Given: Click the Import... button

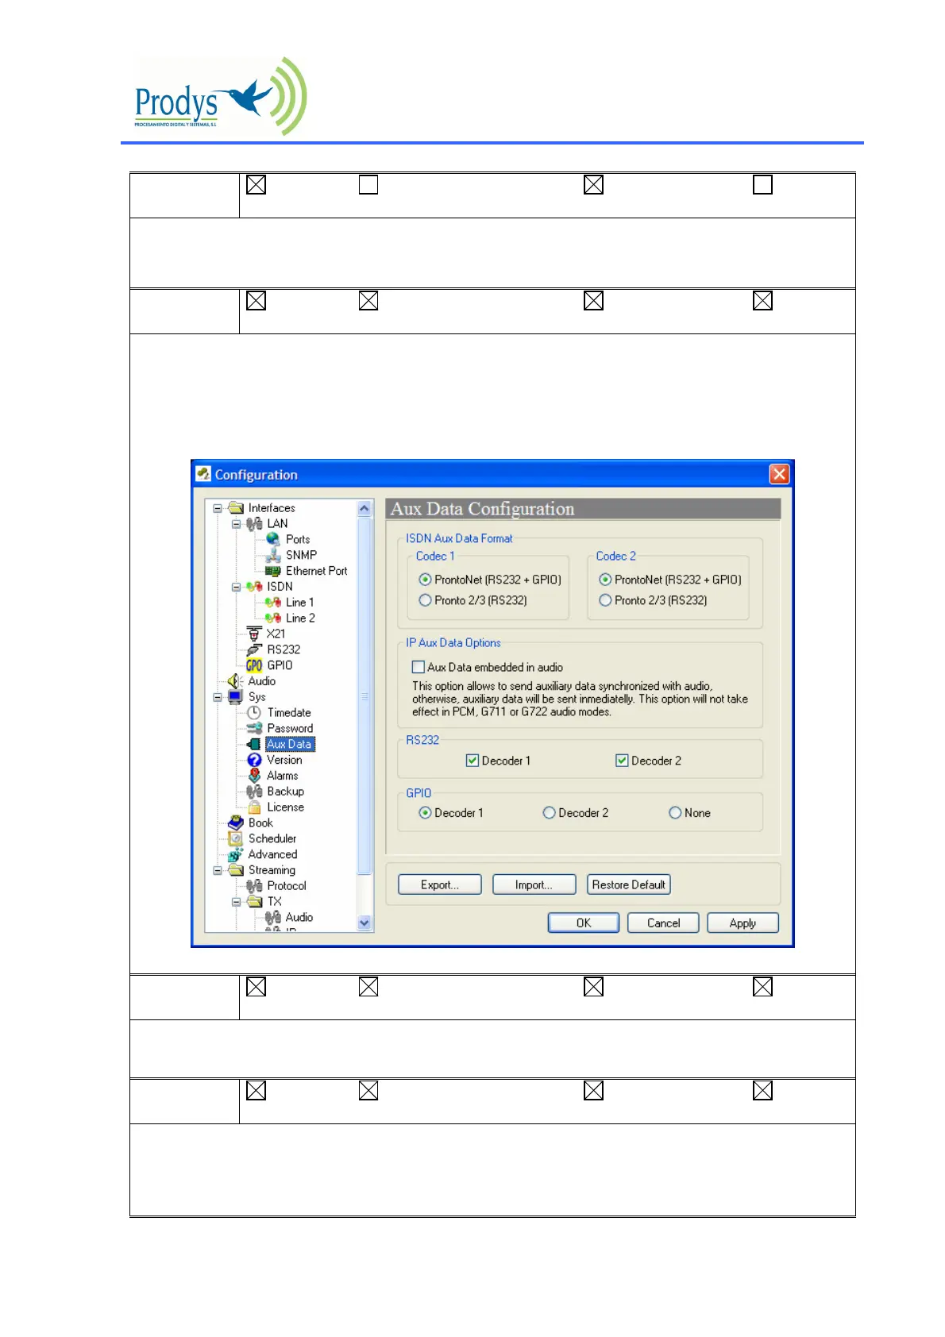Looking at the screenshot, I should pos(534,884).
